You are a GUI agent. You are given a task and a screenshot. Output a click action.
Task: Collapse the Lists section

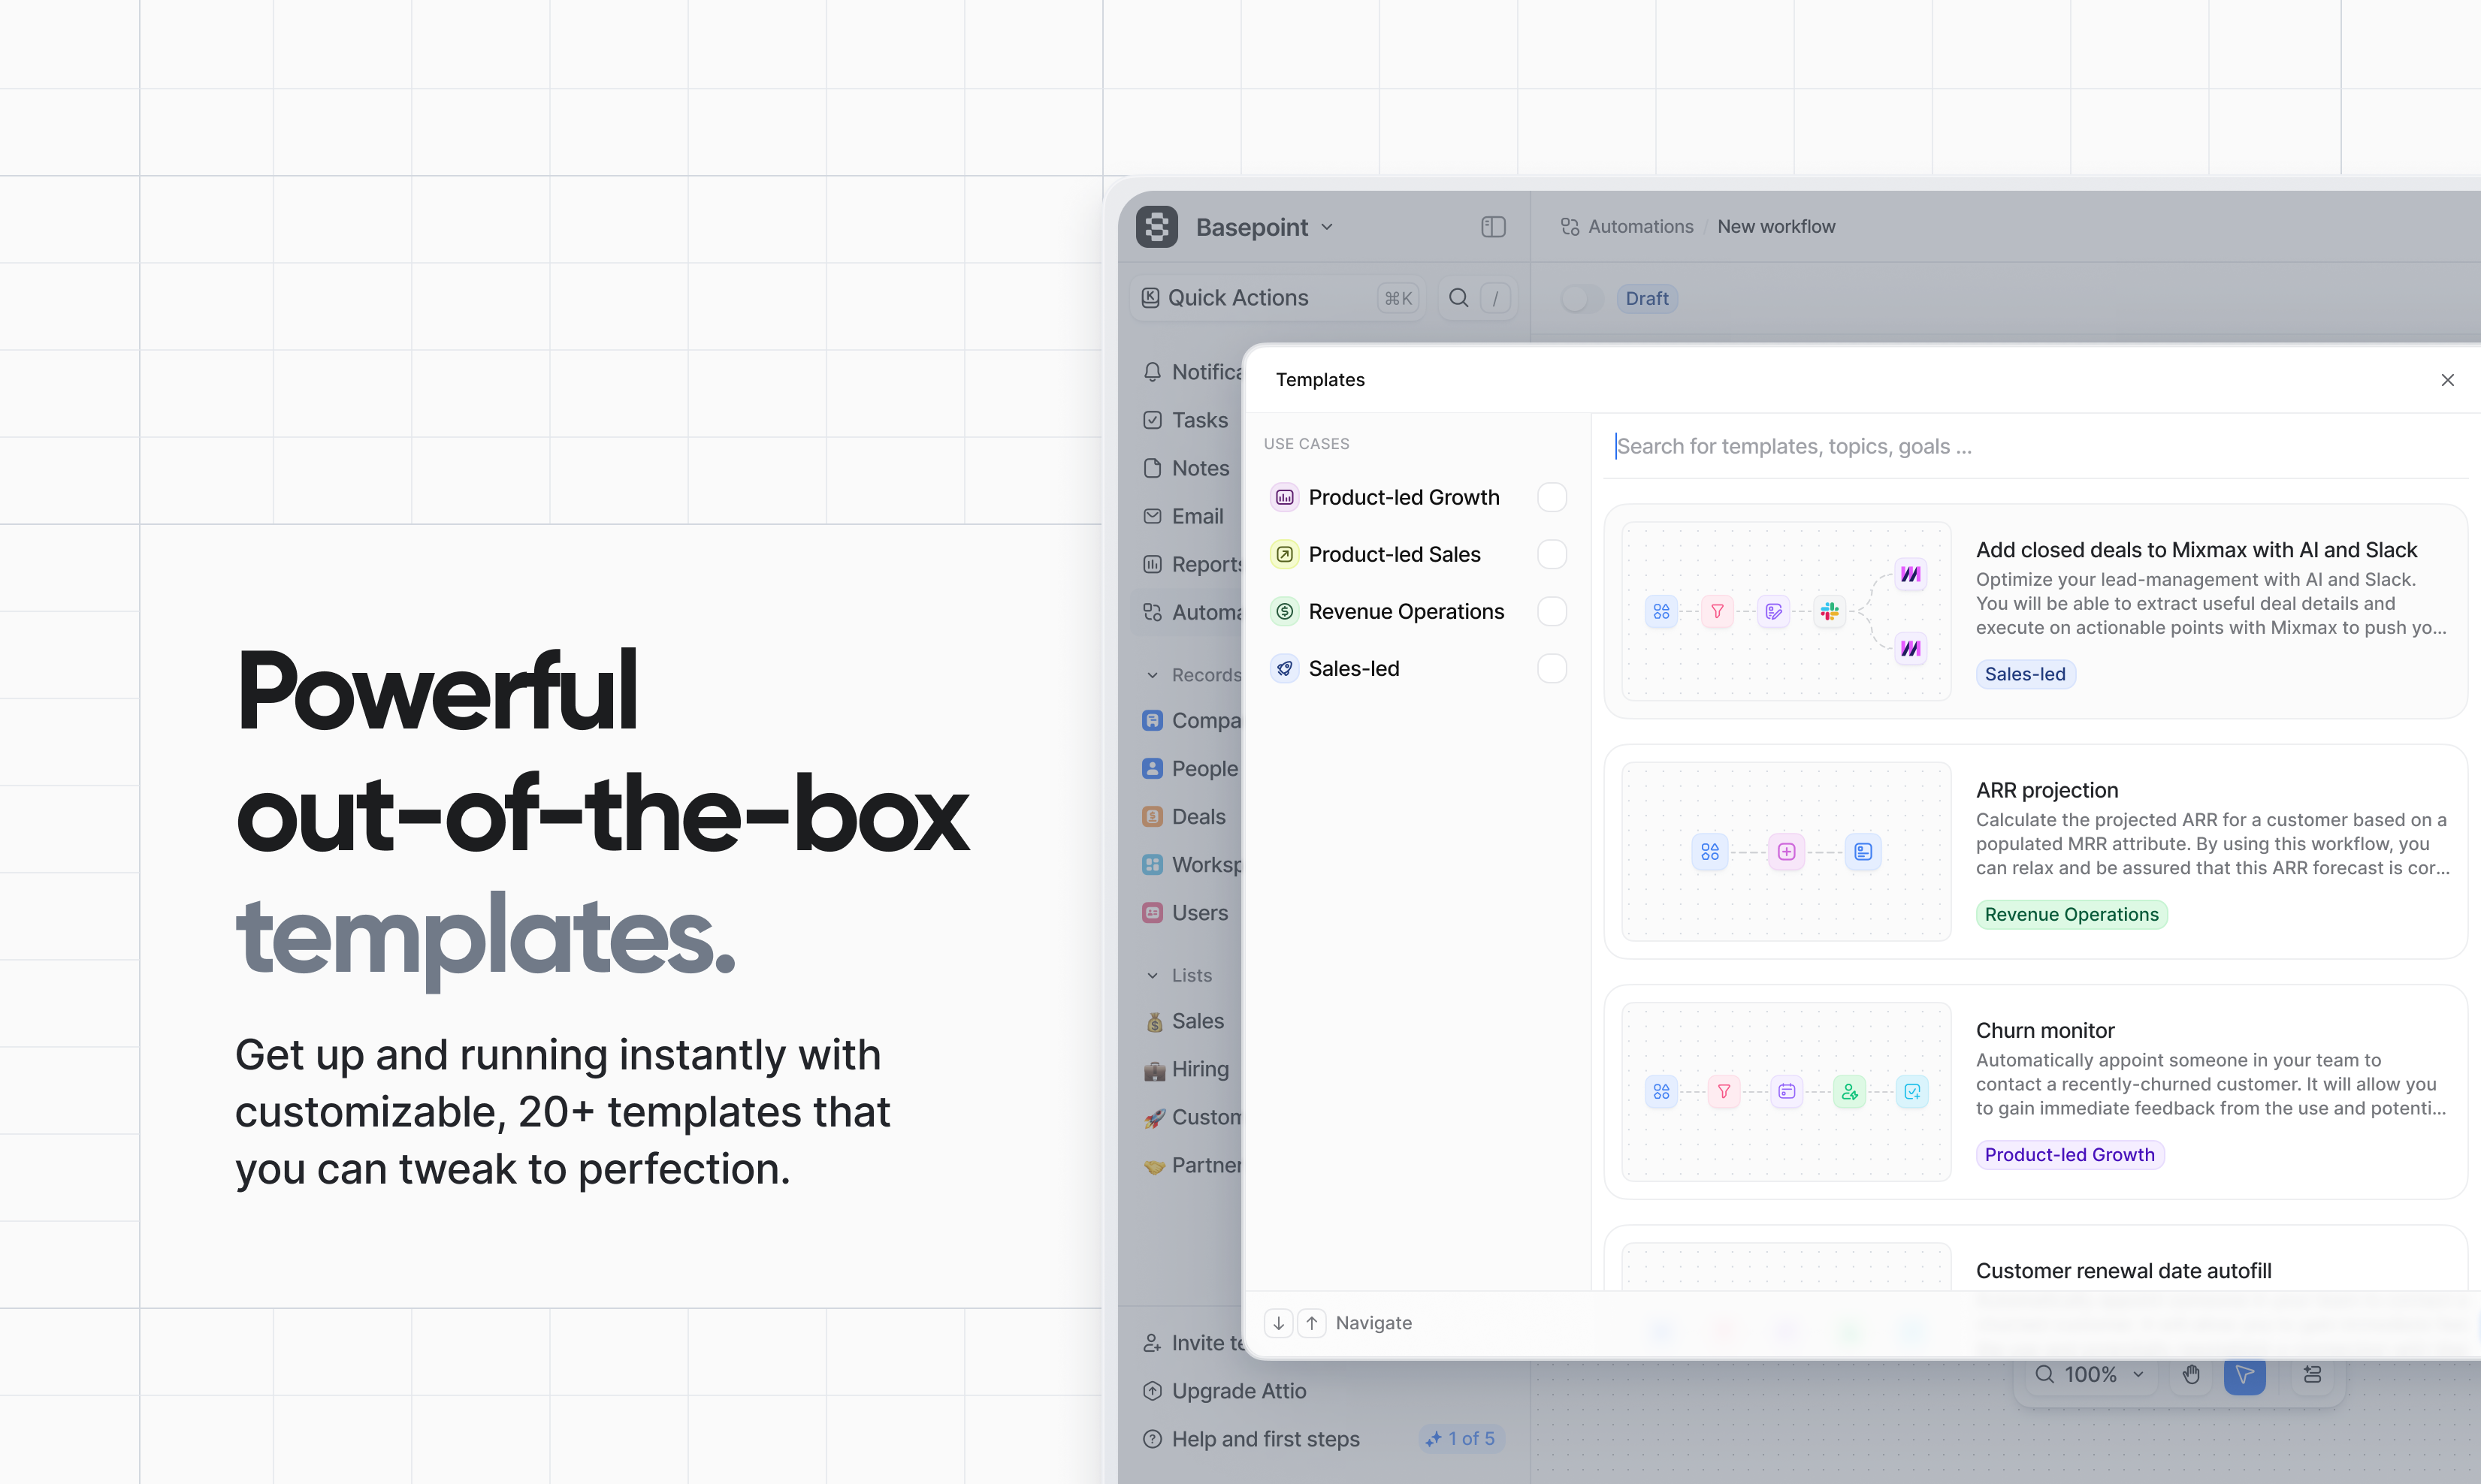tap(1153, 975)
